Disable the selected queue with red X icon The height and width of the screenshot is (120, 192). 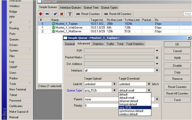click(x=62, y=14)
